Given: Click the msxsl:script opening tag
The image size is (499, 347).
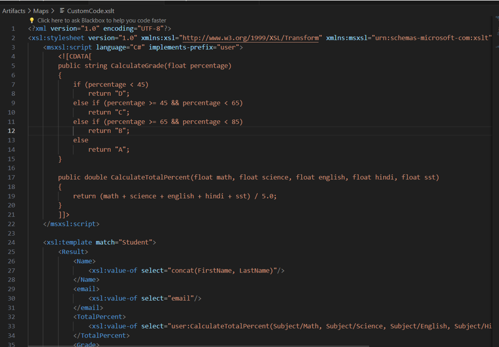Looking at the screenshot, I should pos(143,47).
